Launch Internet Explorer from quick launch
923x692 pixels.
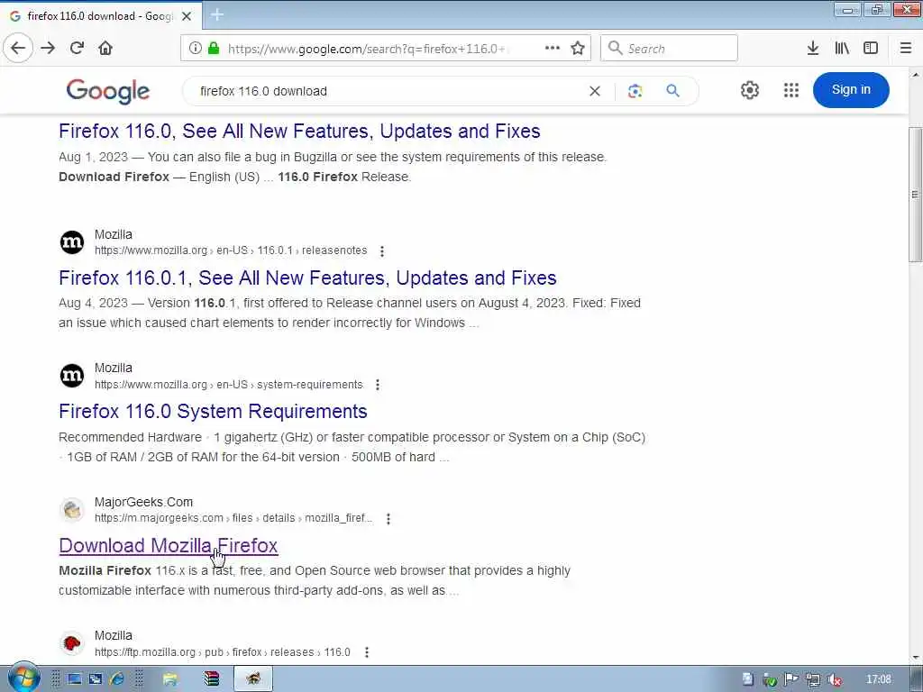[x=116, y=679]
